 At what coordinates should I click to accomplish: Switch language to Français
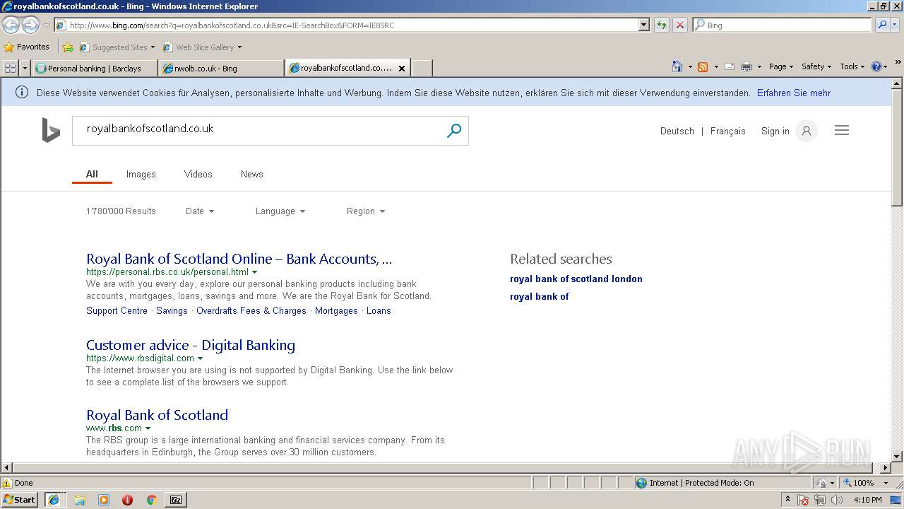(x=727, y=131)
